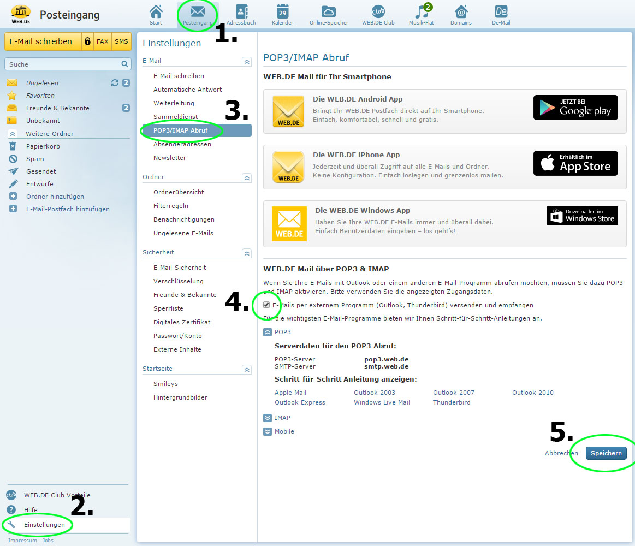
Task: Click the Impressum footer link
Action: point(22,541)
